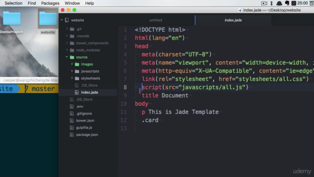This screenshot has width=314, height=177.
Task: Expand the .vscode folder chevron
Action: [x=67, y=36]
